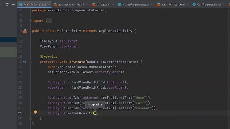Place cursor inside the setTabGravity parentheses
Viewport: 230px width, 129px height.
pos(95,113)
